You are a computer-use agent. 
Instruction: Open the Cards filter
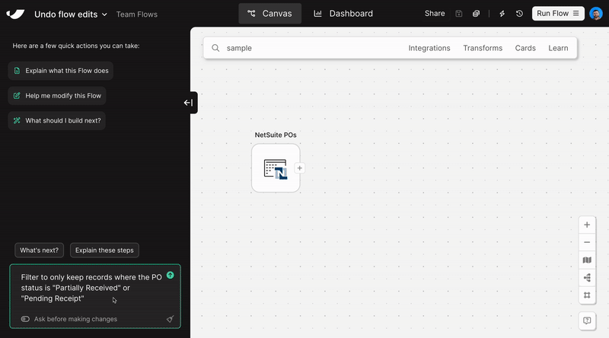coord(525,48)
